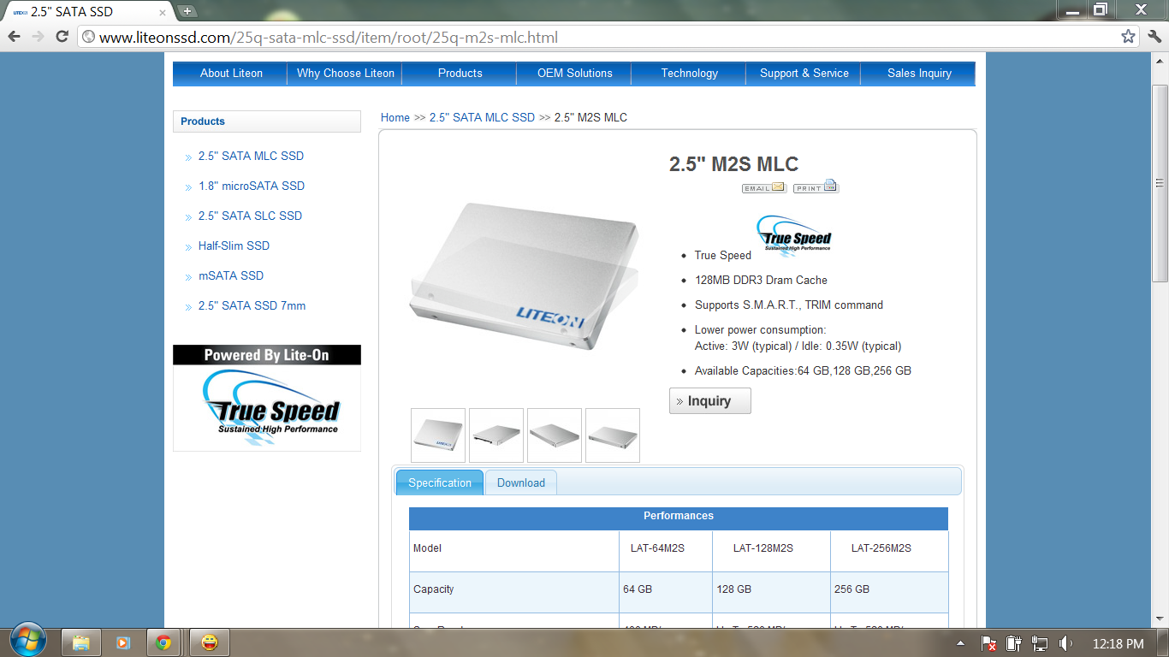Open the Products menu in the nav bar
Screen dimensions: 1169x657
pyautogui.click(x=460, y=74)
